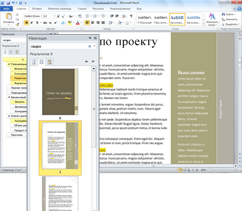Select Прогнозы heading in background navigation
The height and width of the screenshot is (211, 242).
tap(17, 135)
